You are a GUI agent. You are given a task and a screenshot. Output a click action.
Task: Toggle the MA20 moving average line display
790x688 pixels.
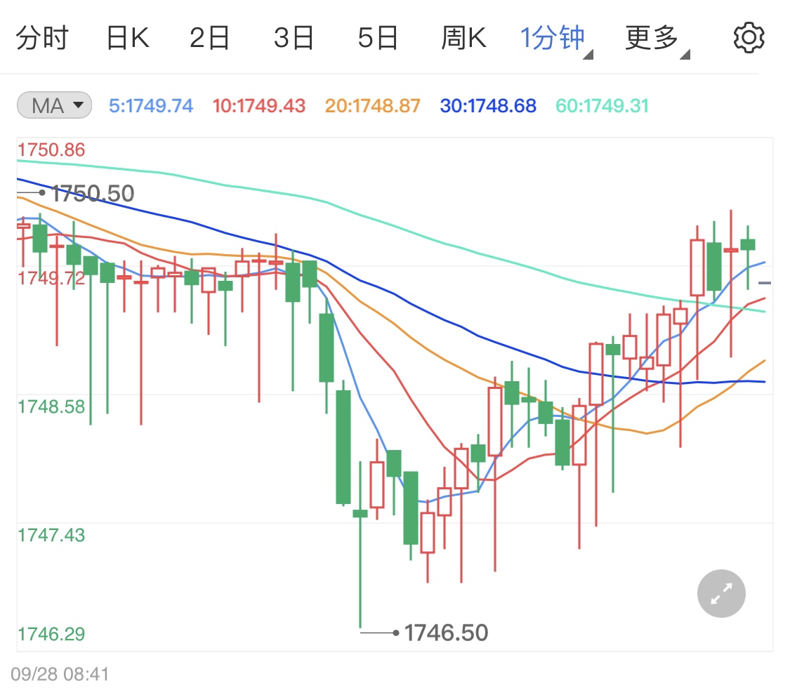pyautogui.click(x=372, y=104)
